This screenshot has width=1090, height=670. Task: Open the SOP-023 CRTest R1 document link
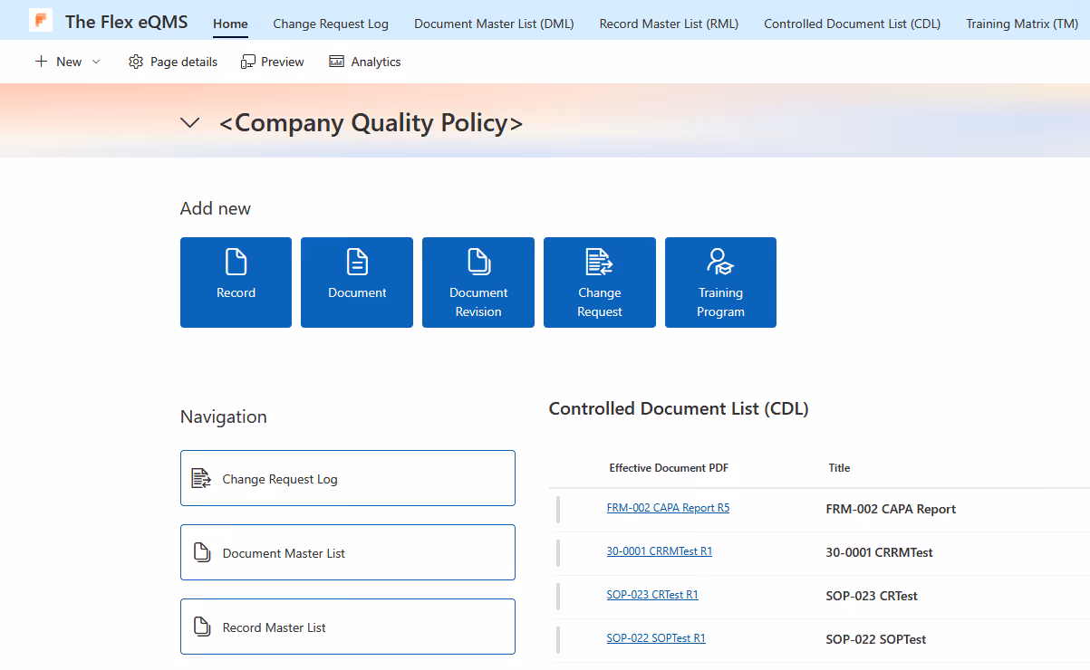pyautogui.click(x=652, y=594)
